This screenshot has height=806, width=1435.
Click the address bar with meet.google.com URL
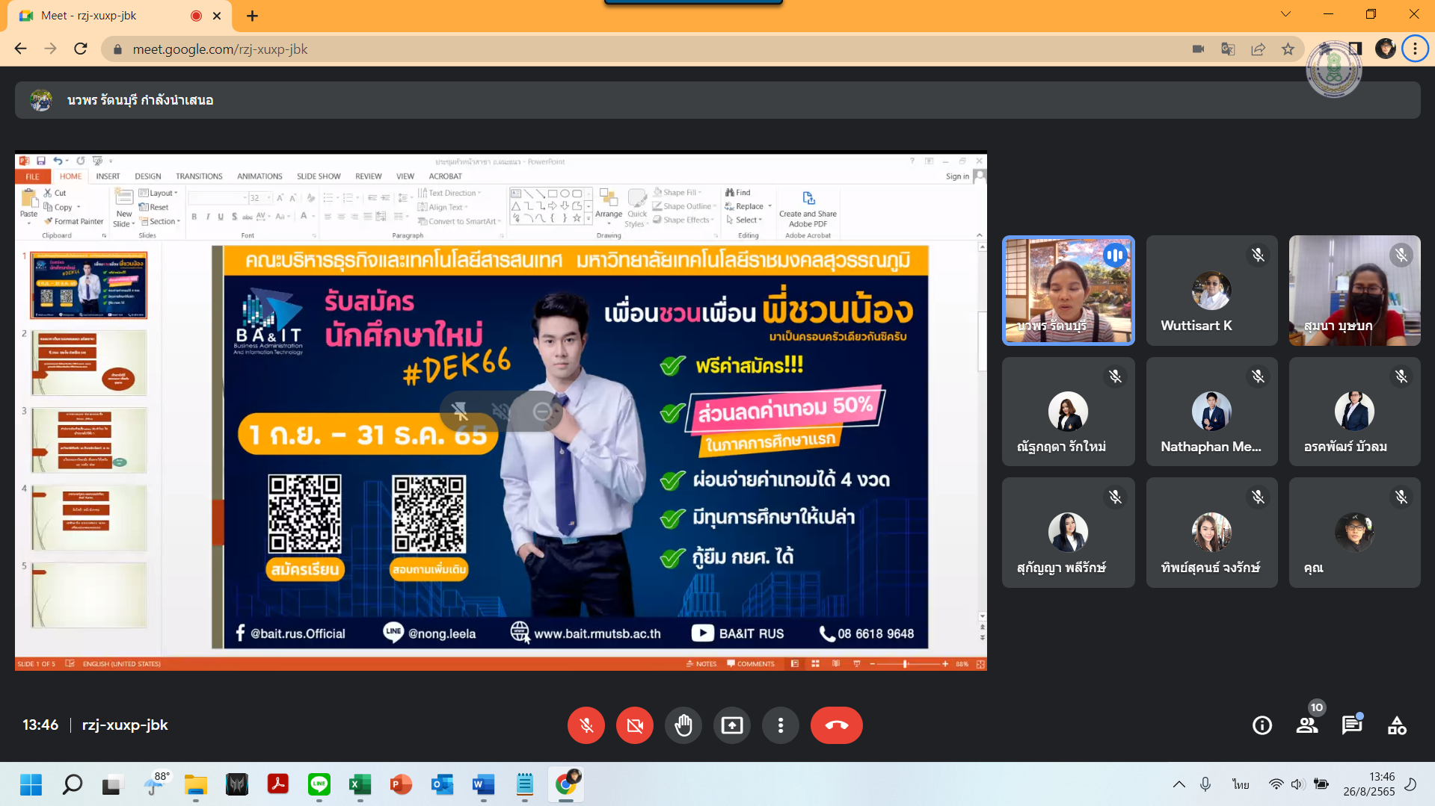tap(643, 49)
